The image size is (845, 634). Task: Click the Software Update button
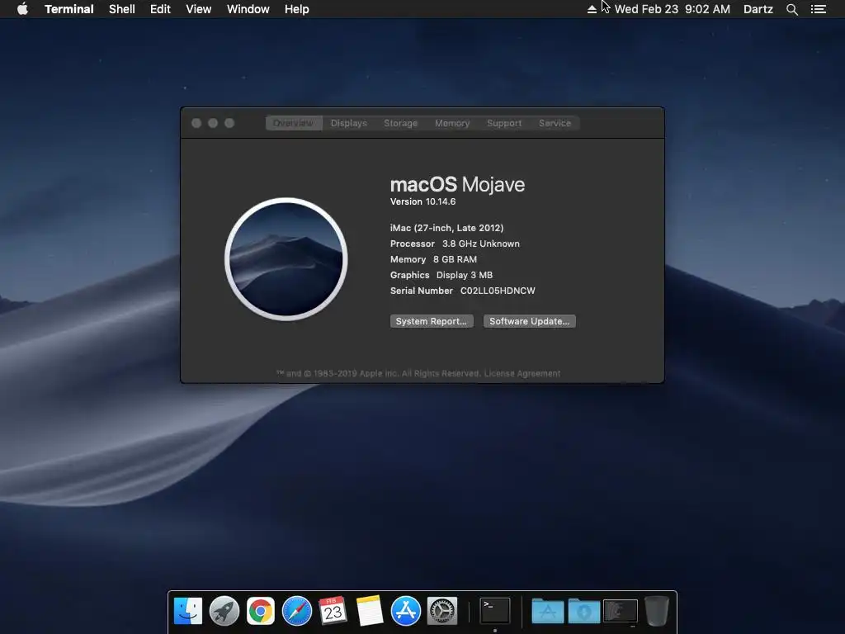(529, 321)
